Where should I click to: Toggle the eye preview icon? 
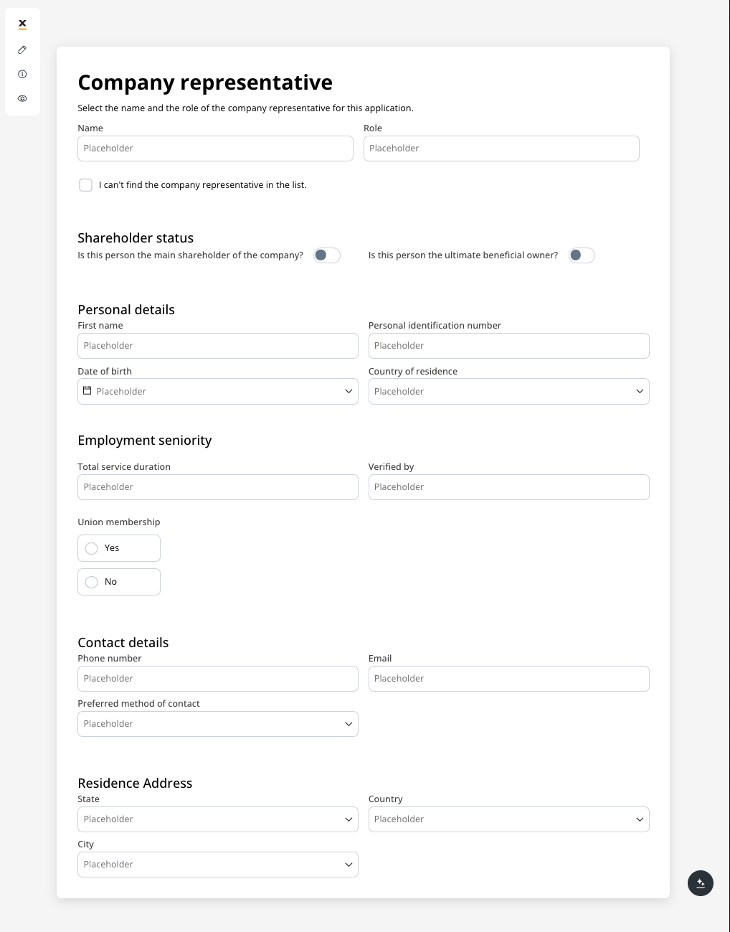22,98
